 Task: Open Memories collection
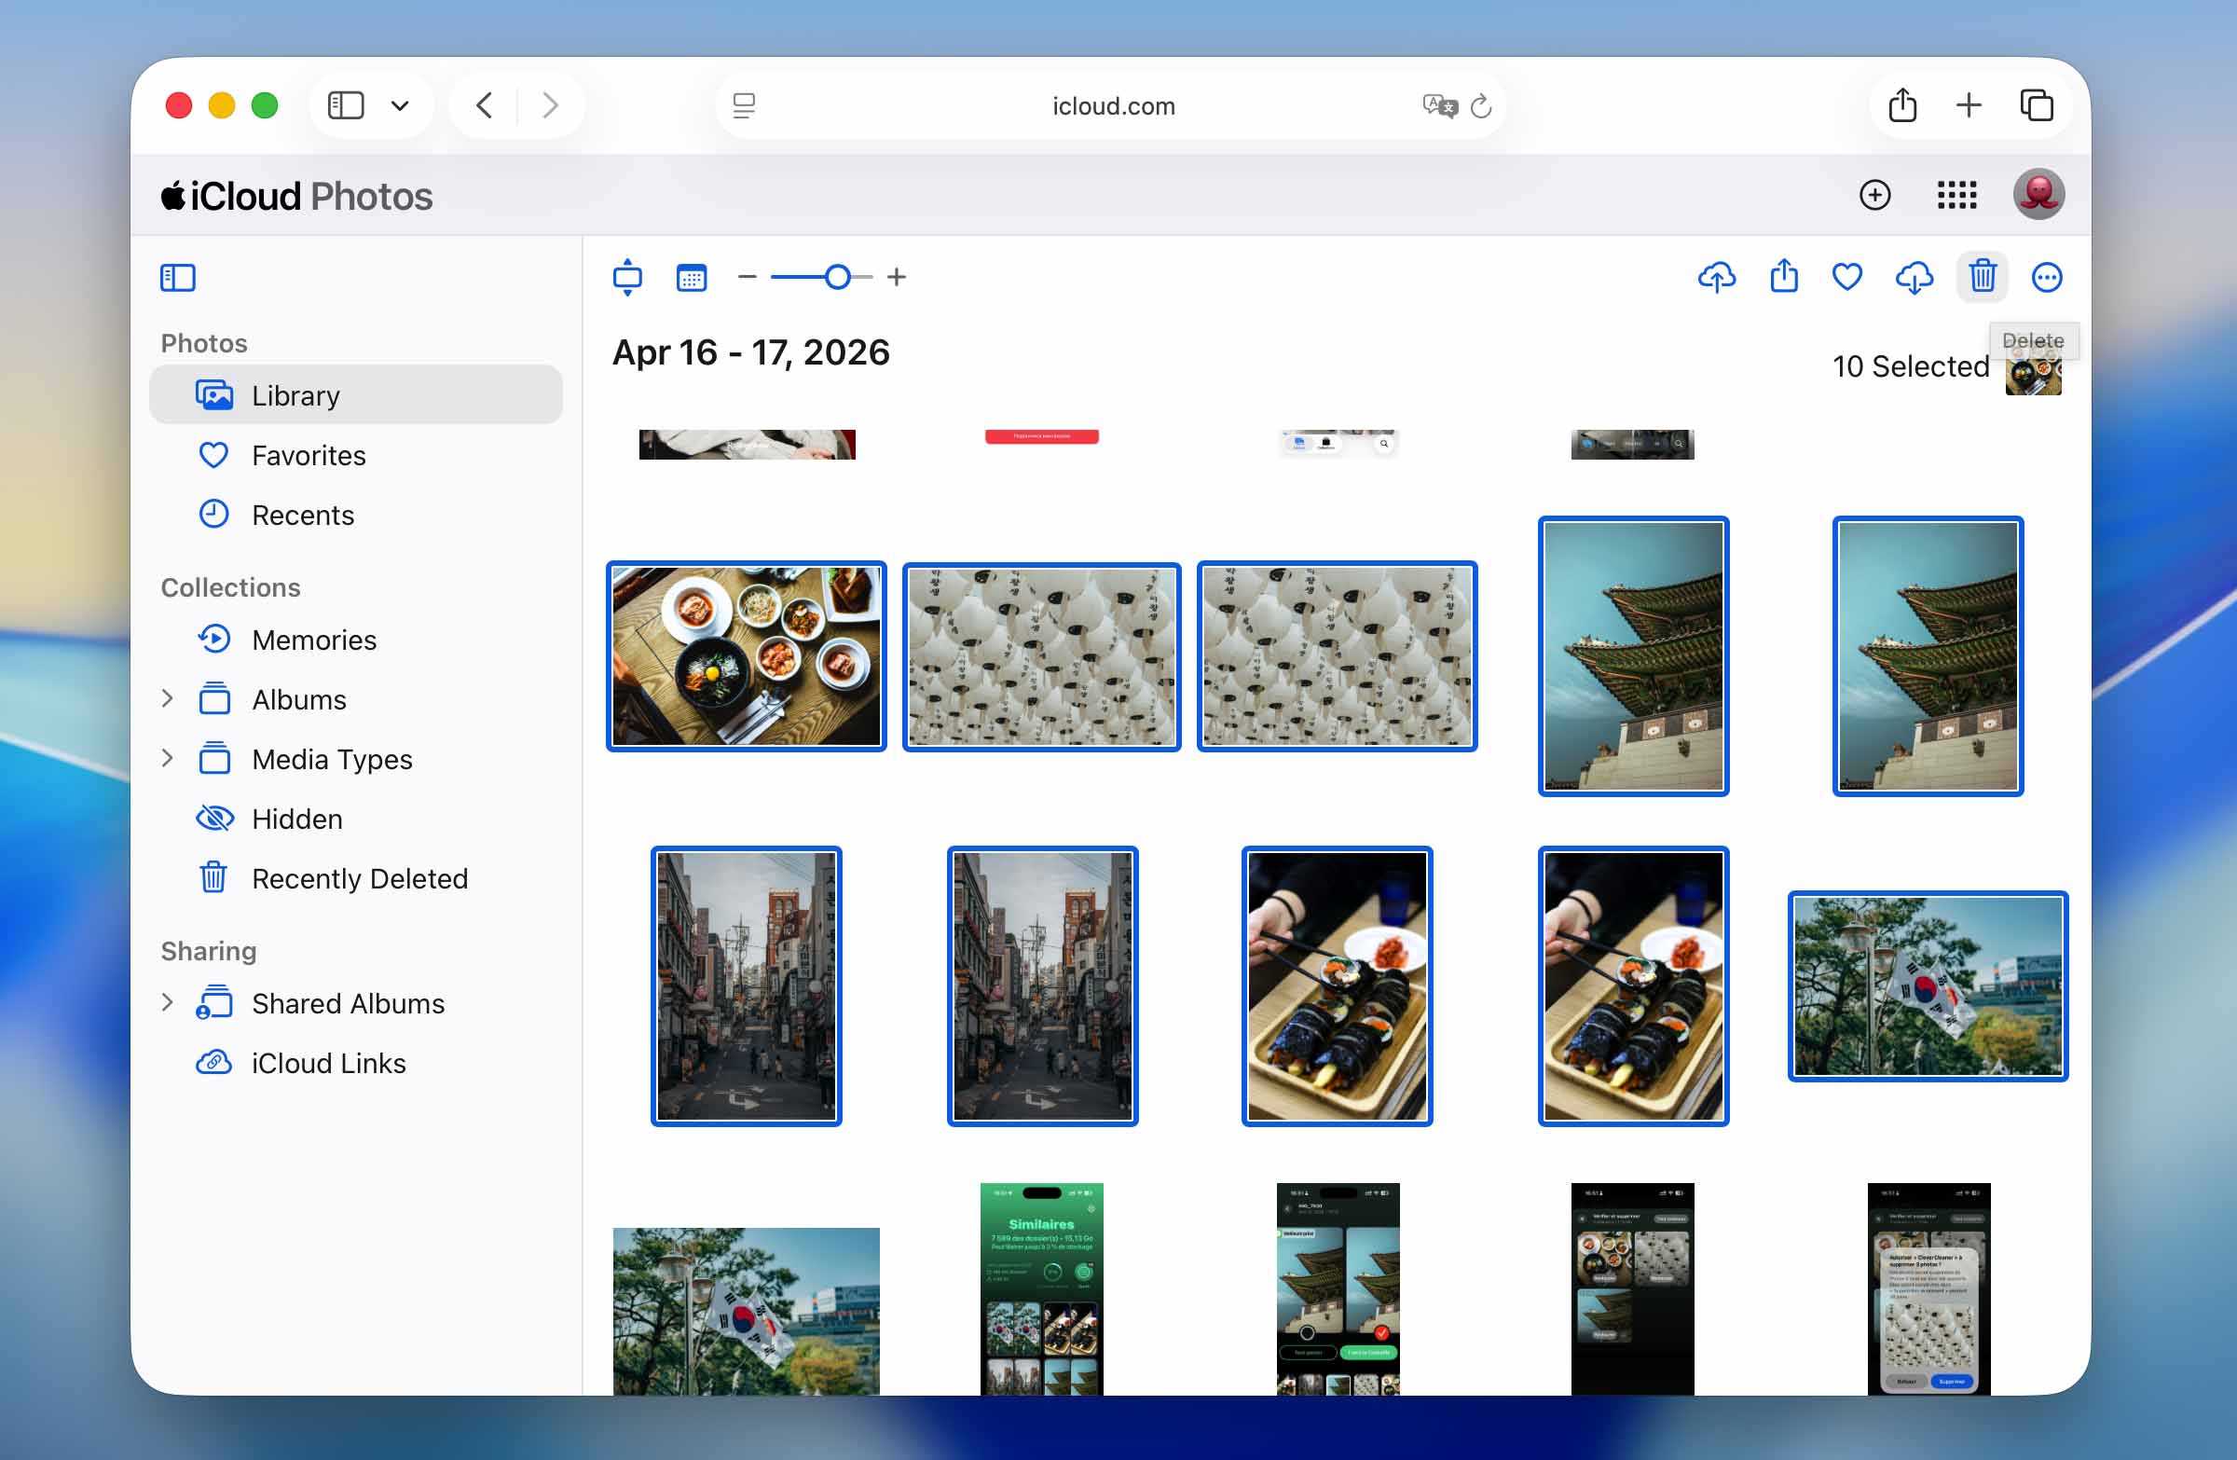[x=355, y=640]
